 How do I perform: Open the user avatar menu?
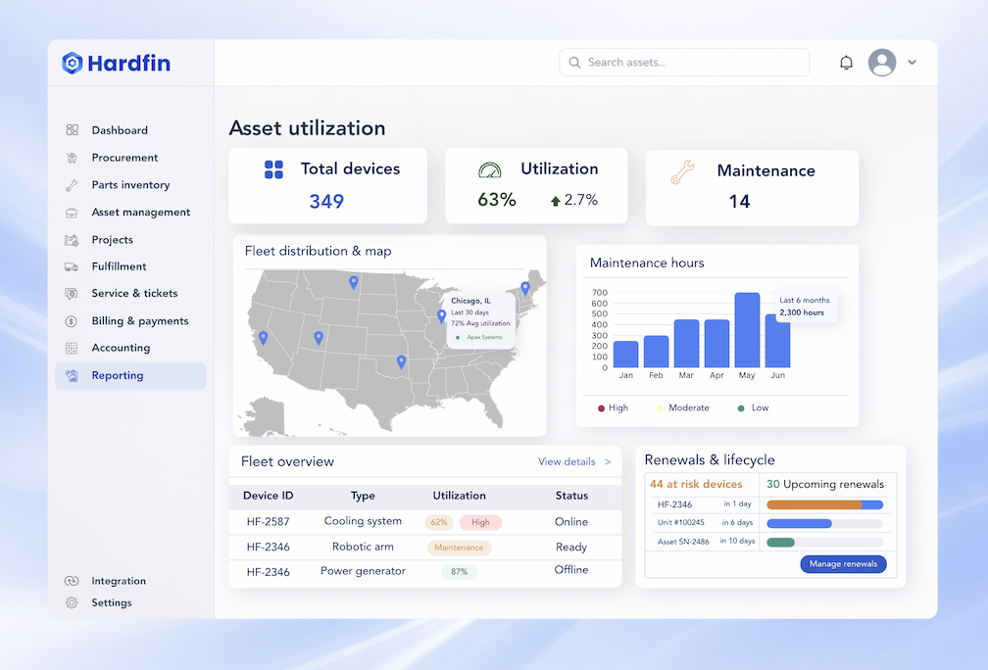point(882,63)
